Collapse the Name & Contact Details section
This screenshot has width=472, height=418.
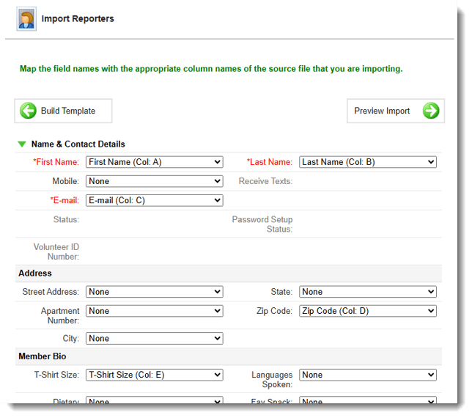click(x=22, y=144)
